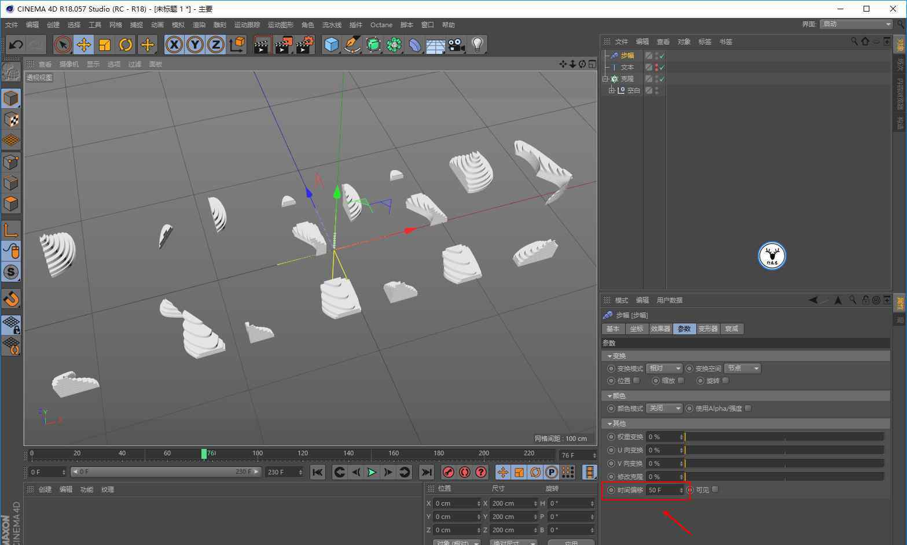
Task: Toggle Y axis lock
Action: (195, 45)
